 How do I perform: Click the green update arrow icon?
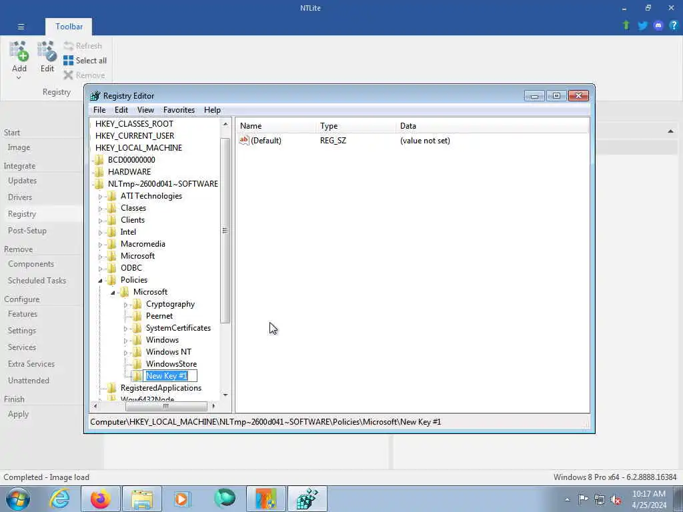tap(626, 25)
